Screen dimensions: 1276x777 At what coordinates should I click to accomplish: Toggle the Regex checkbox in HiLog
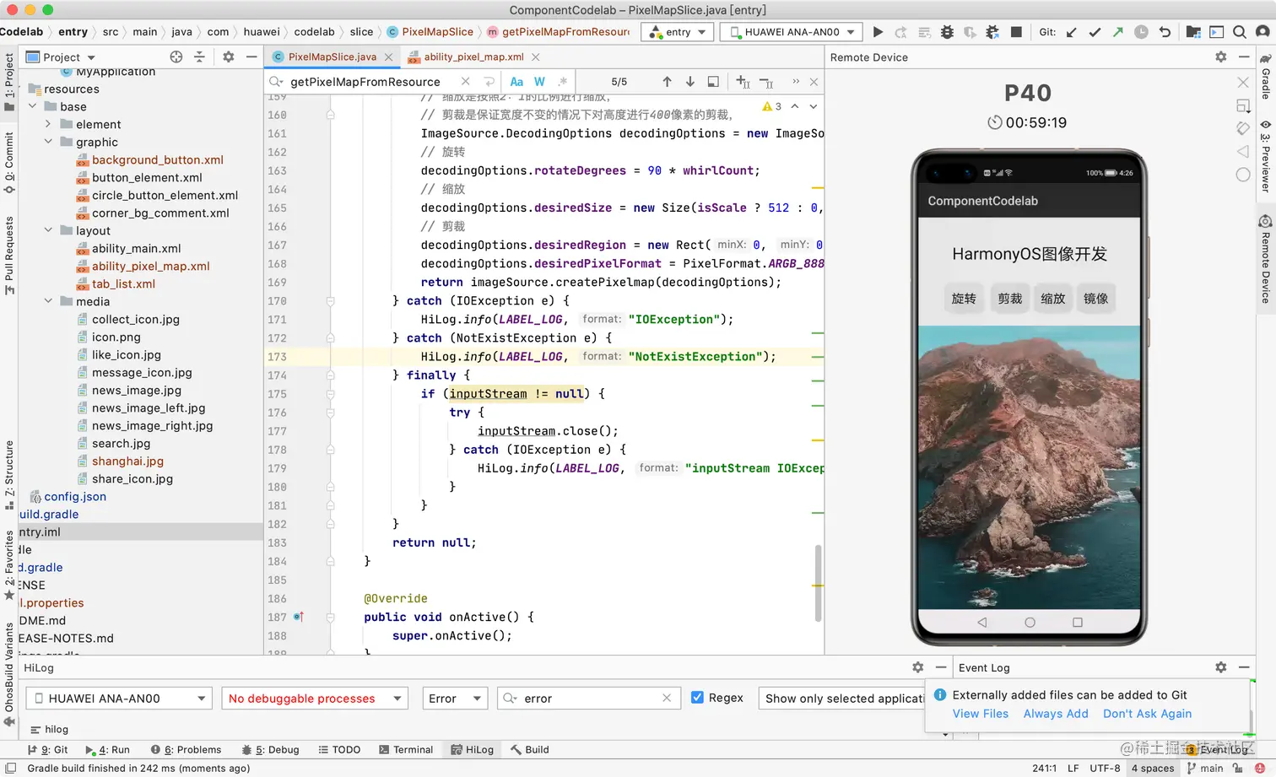click(697, 698)
